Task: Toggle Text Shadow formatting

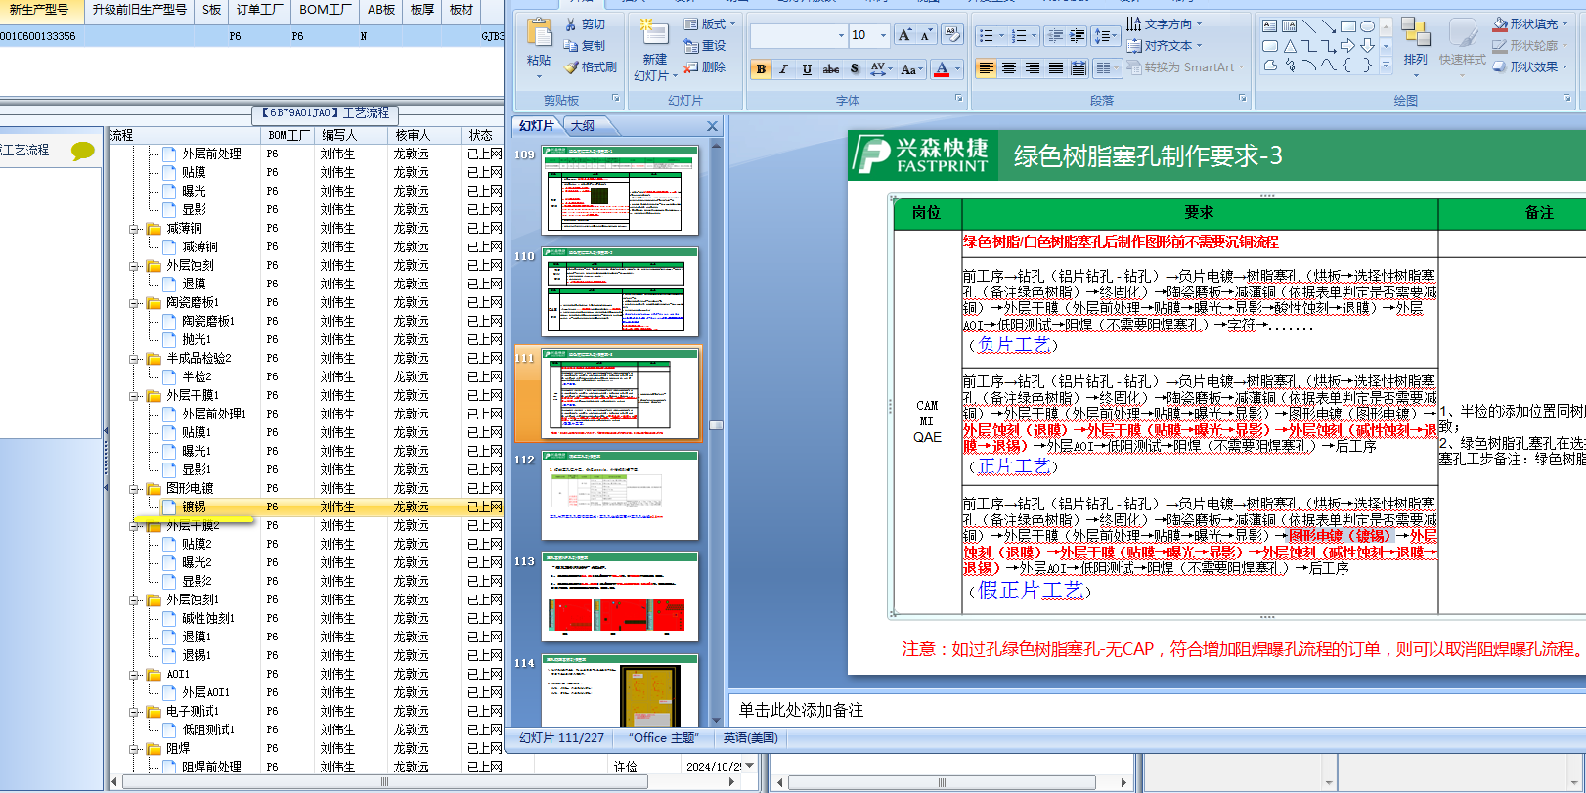Action: tap(855, 69)
